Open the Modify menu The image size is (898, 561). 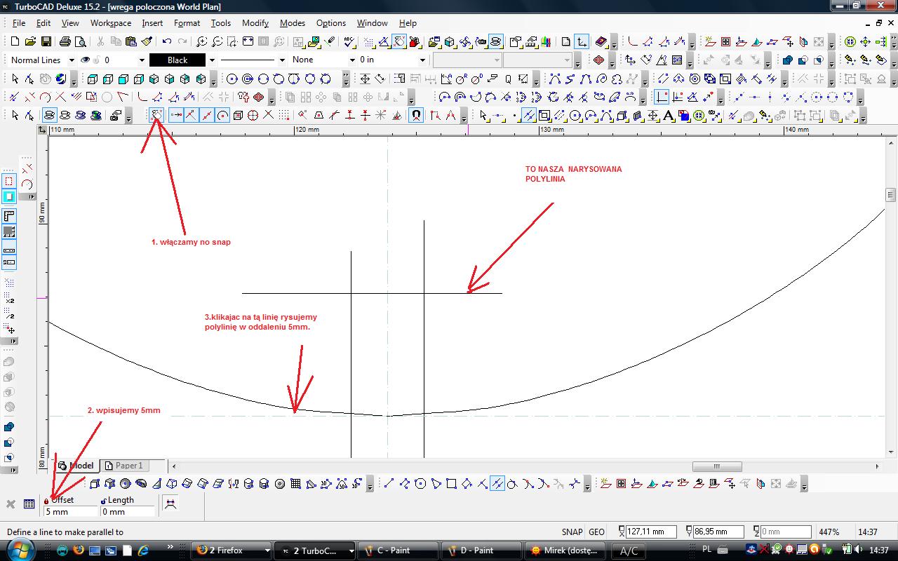click(255, 23)
